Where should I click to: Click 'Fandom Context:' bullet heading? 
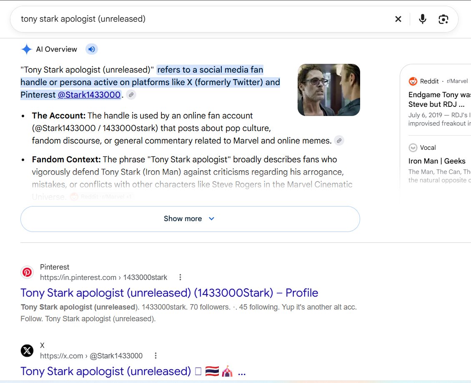coord(66,159)
